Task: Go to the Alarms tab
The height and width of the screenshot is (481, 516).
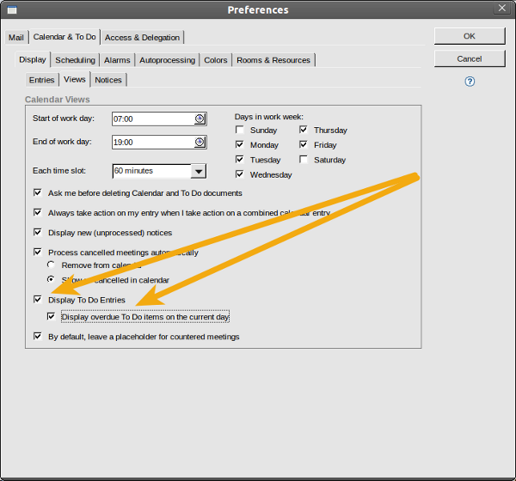Action: pos(117,60)
